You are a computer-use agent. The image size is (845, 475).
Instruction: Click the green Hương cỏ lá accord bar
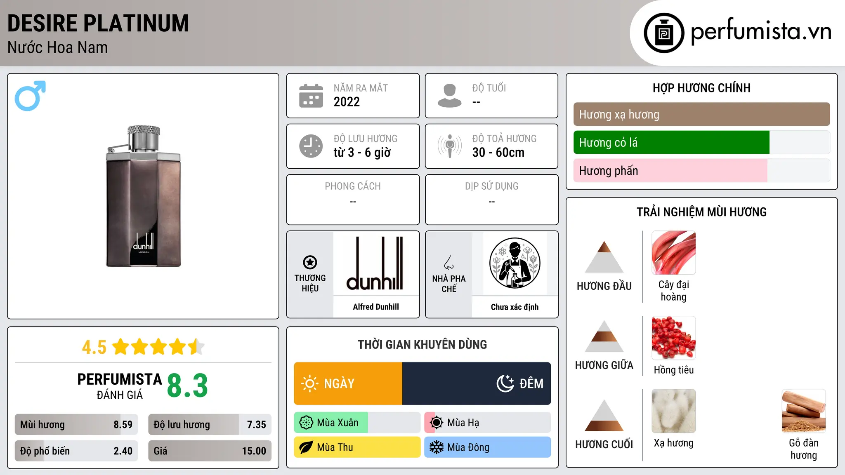[671, 142]
